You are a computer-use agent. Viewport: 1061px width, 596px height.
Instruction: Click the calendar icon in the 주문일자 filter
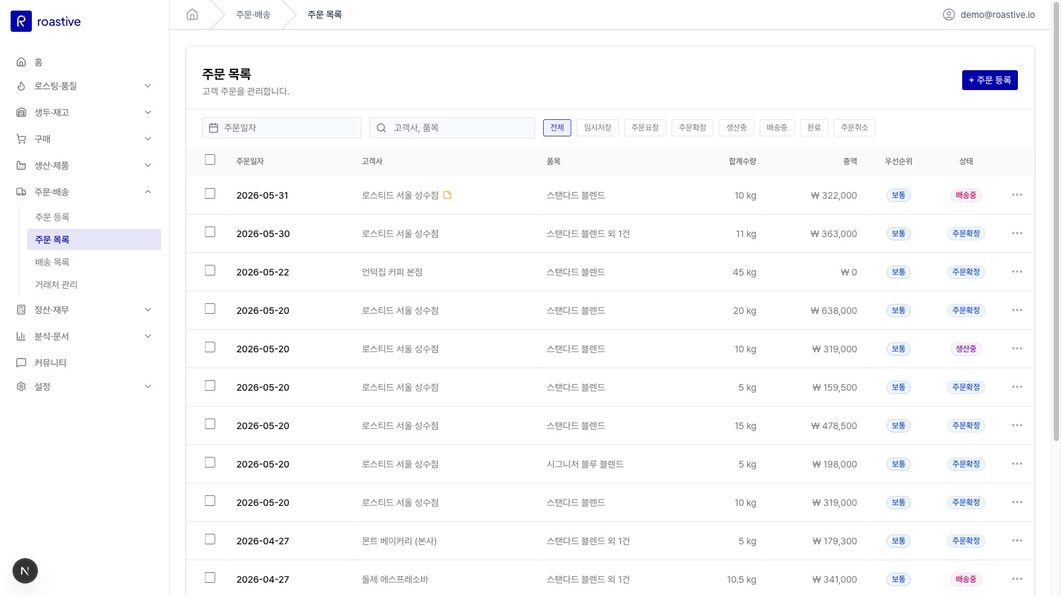(214, 128)
